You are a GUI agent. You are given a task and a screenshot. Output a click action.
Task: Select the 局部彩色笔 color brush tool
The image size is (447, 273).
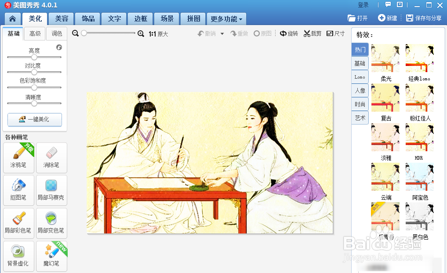click(x=18, y=223)
